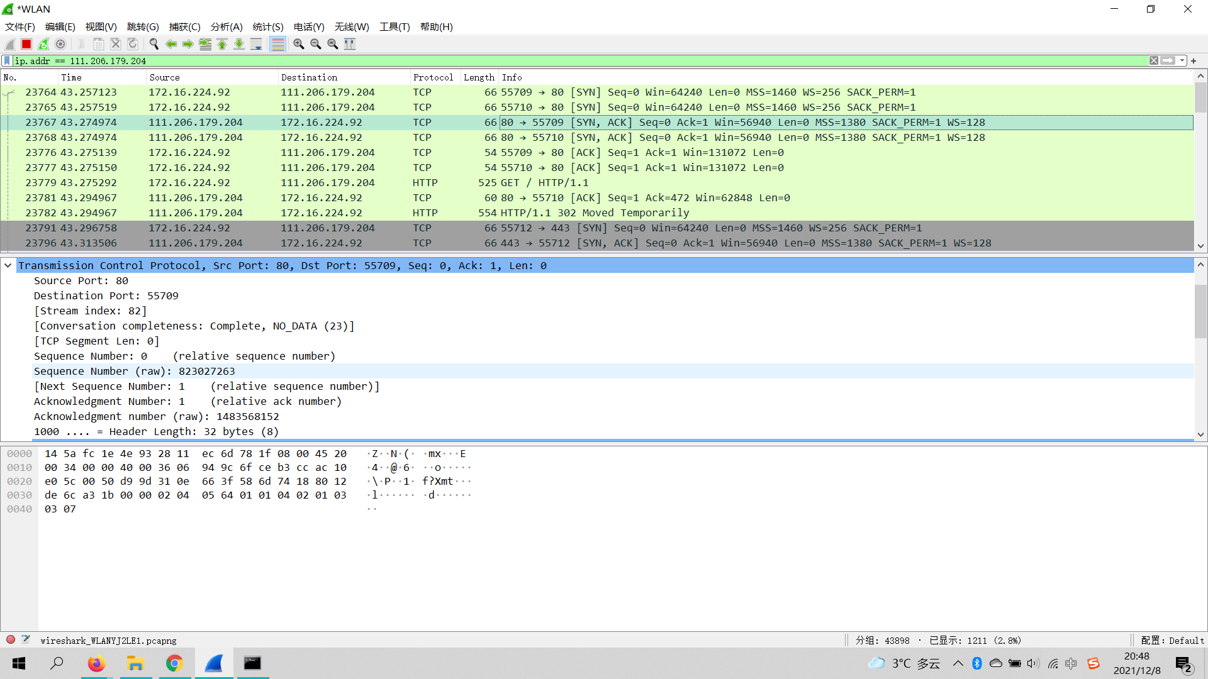This screenshot has width=1208, height=679.
Task: Click the find packet magnifier
Action: tap(154, 44)
